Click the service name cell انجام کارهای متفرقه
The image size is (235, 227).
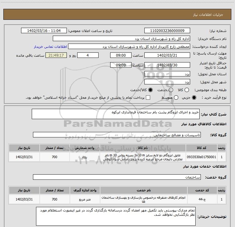pyautogui.click(x=144, y=199)
